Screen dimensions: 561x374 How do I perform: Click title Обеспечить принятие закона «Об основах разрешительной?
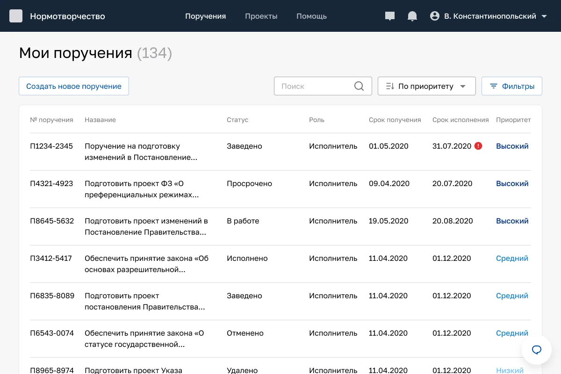tap(146, 264)
